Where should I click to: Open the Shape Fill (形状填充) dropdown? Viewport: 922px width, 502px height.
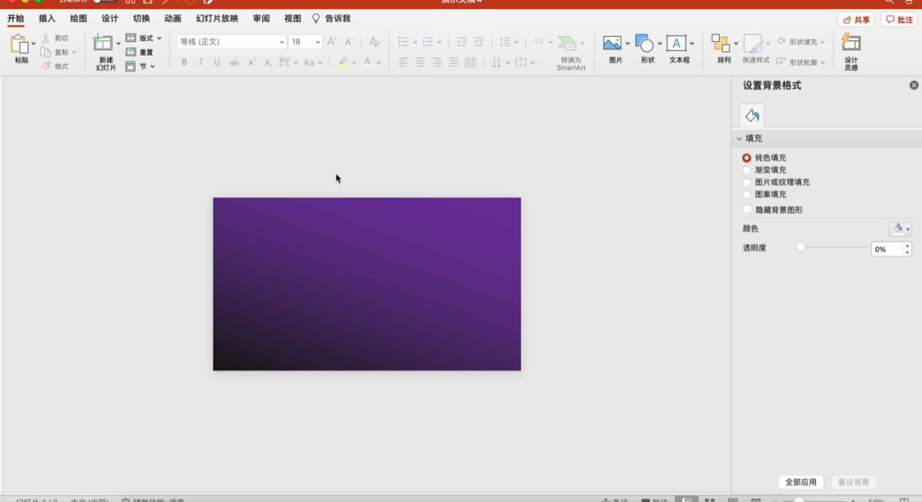point(823,42)
